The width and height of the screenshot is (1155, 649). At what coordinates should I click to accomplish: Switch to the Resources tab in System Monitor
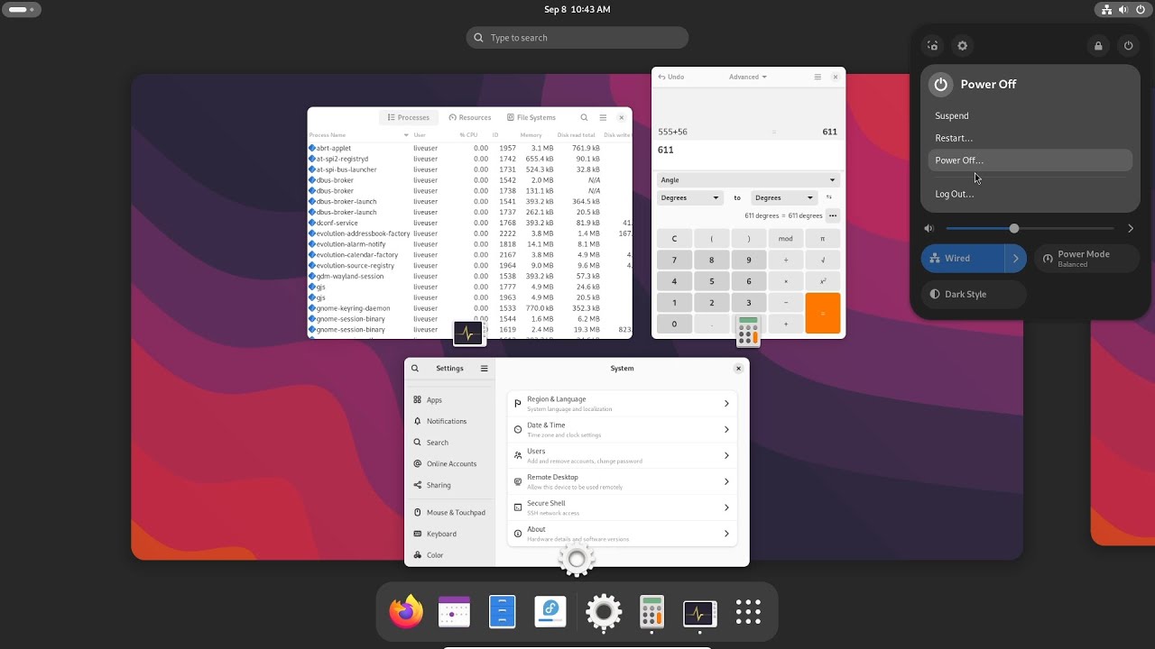470,117
